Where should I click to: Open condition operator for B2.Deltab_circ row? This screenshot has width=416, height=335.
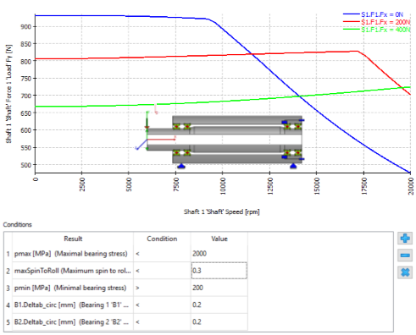[162, 322]
